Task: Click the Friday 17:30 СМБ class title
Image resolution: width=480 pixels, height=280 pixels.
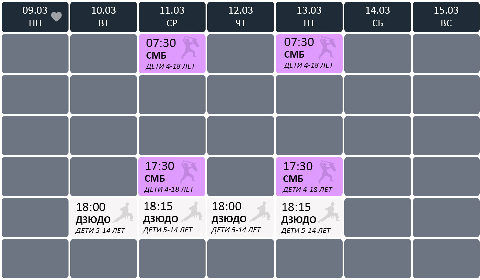Action: [293, 179]
